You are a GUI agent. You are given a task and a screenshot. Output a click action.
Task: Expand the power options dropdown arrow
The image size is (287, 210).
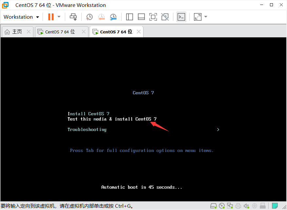(59, 17)
